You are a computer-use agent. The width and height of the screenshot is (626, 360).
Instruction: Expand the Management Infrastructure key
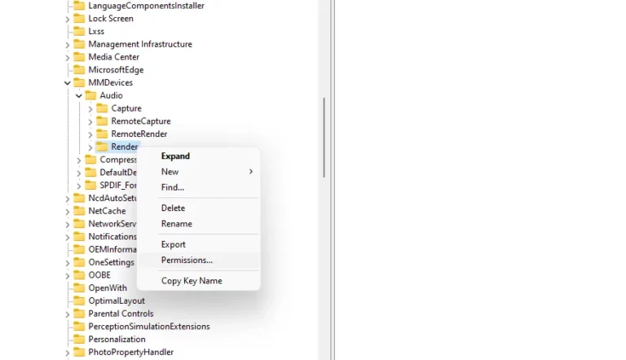click(68, 45)
